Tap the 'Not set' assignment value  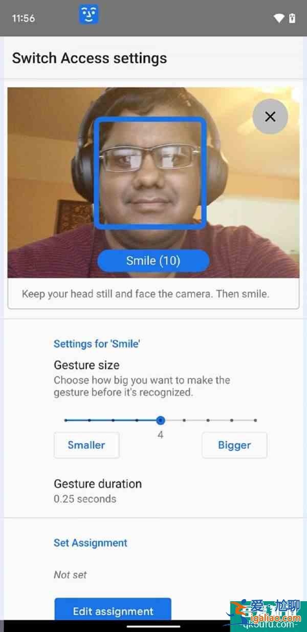(x=71, y=575)
